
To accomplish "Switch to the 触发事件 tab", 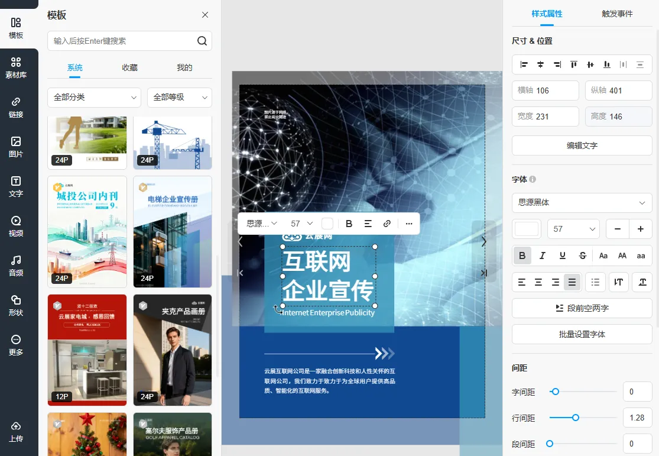I will point(617,14).
